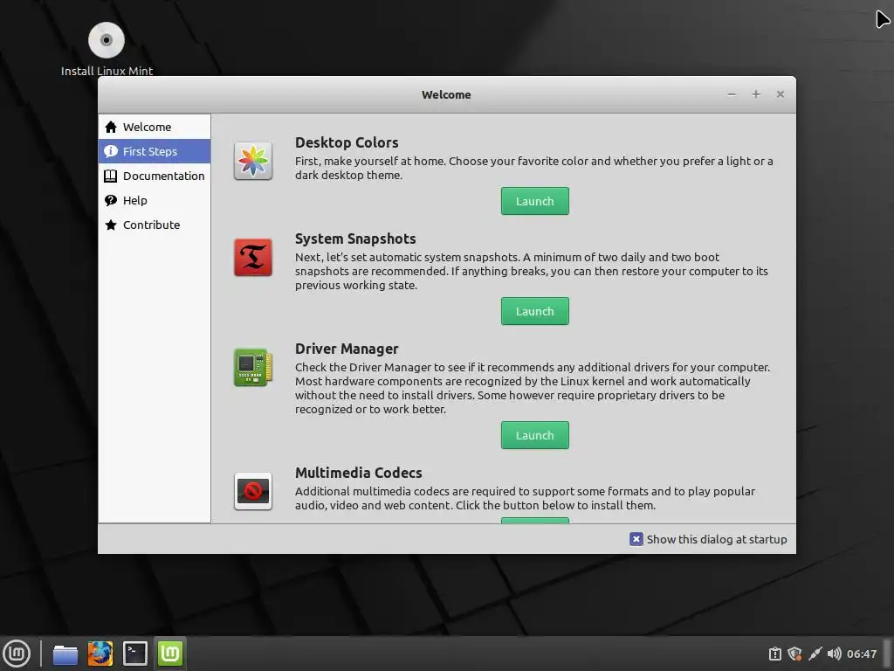This screenshot has width=894, height=671.
Task: Click the volume speaker tray icon
Action: [x=834, y=654]
